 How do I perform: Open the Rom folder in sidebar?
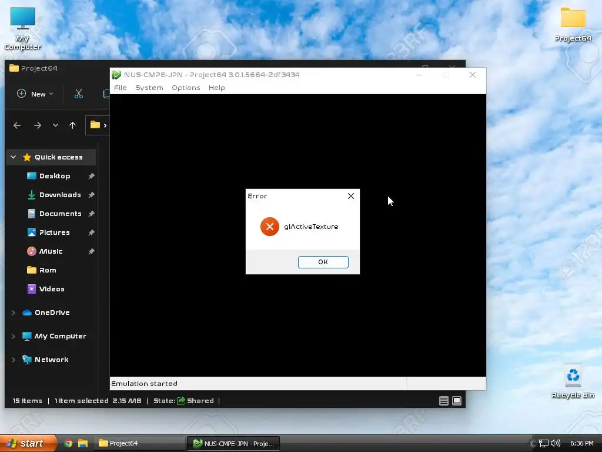click(x=48, y=270)
